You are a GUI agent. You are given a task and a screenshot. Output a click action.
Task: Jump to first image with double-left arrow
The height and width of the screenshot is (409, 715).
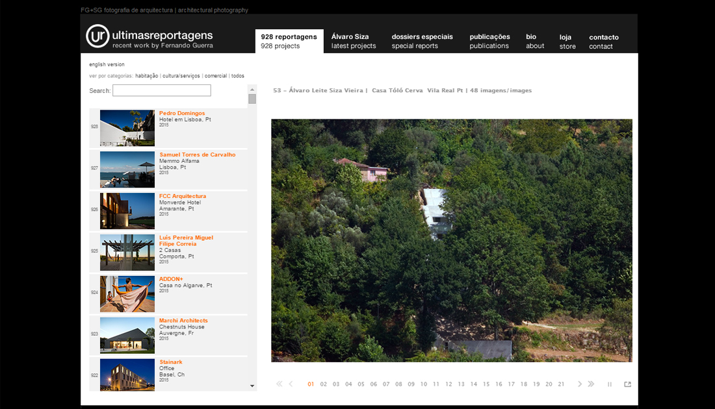(x=279, y=384)
